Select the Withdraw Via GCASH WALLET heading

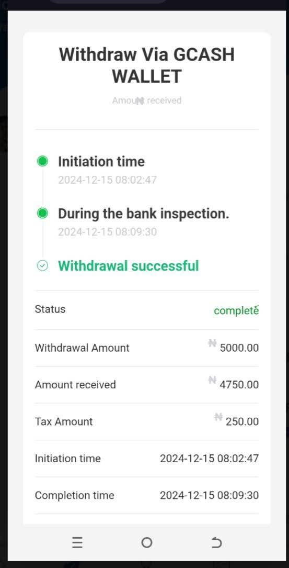click(x=146, y=65)
